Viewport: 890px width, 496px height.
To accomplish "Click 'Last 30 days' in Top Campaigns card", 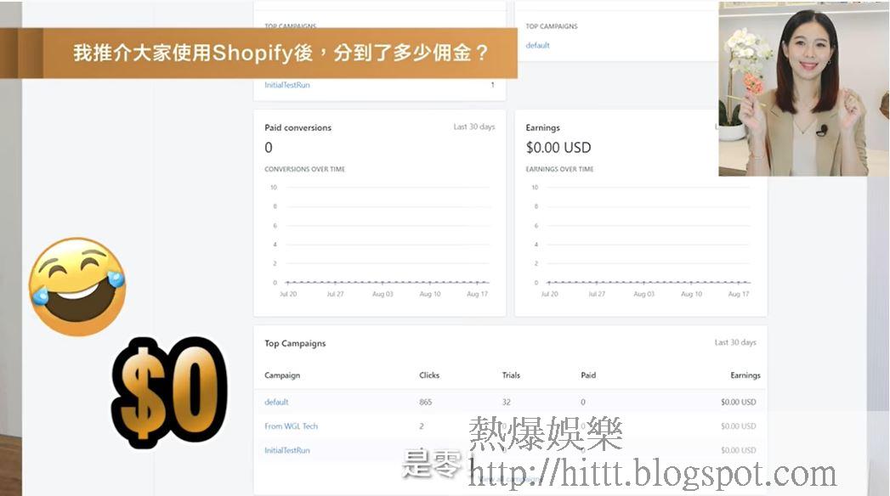I will pyautogui.click(x=735, y=342).
